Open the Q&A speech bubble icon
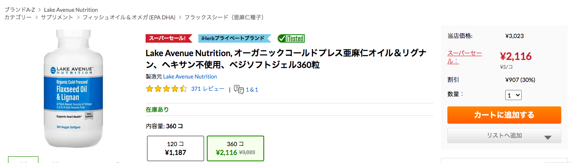Image resolution: width=571 pixels, height=163 pixels. point(239,90)
